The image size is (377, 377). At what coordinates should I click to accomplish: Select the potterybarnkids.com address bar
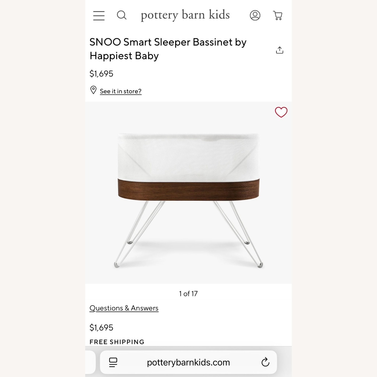(189, 362)
